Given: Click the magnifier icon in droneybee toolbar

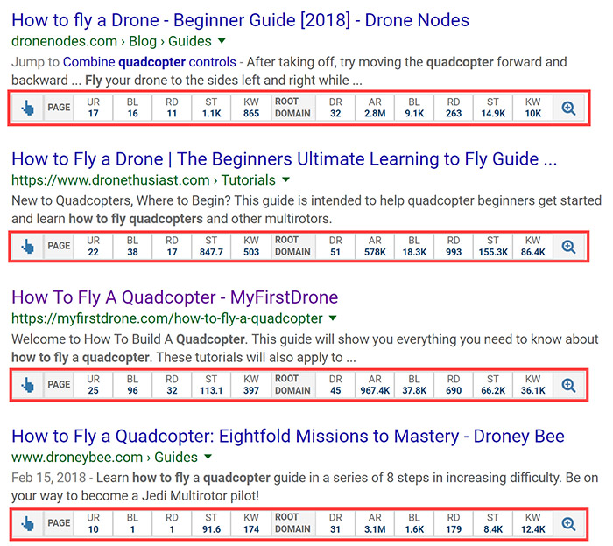Looking at the screenshot, I should 568,524.
